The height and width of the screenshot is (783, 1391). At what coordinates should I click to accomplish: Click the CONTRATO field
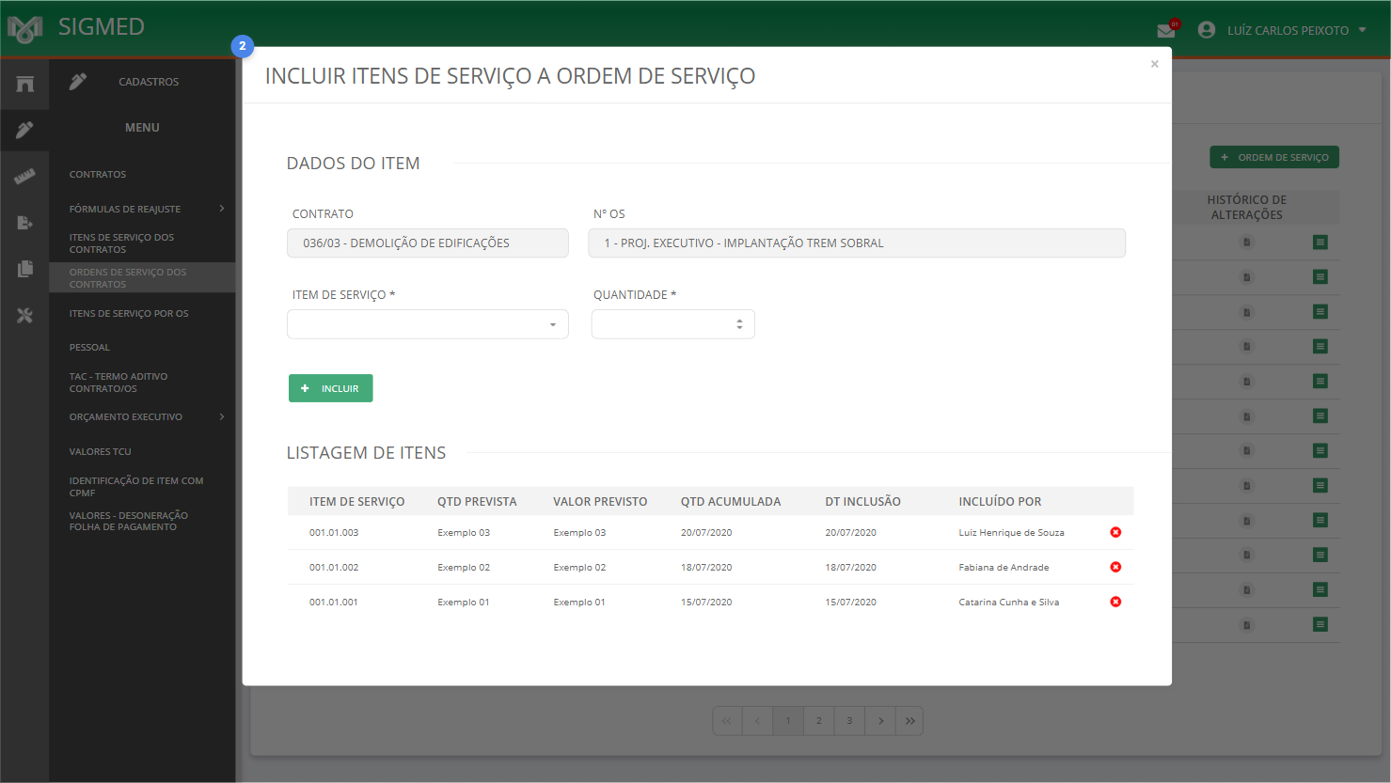point(428,243)
